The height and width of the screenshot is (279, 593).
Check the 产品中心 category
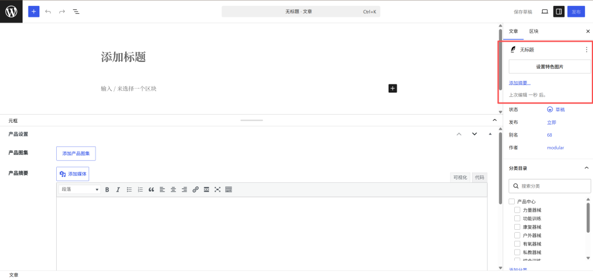point(512,201)
